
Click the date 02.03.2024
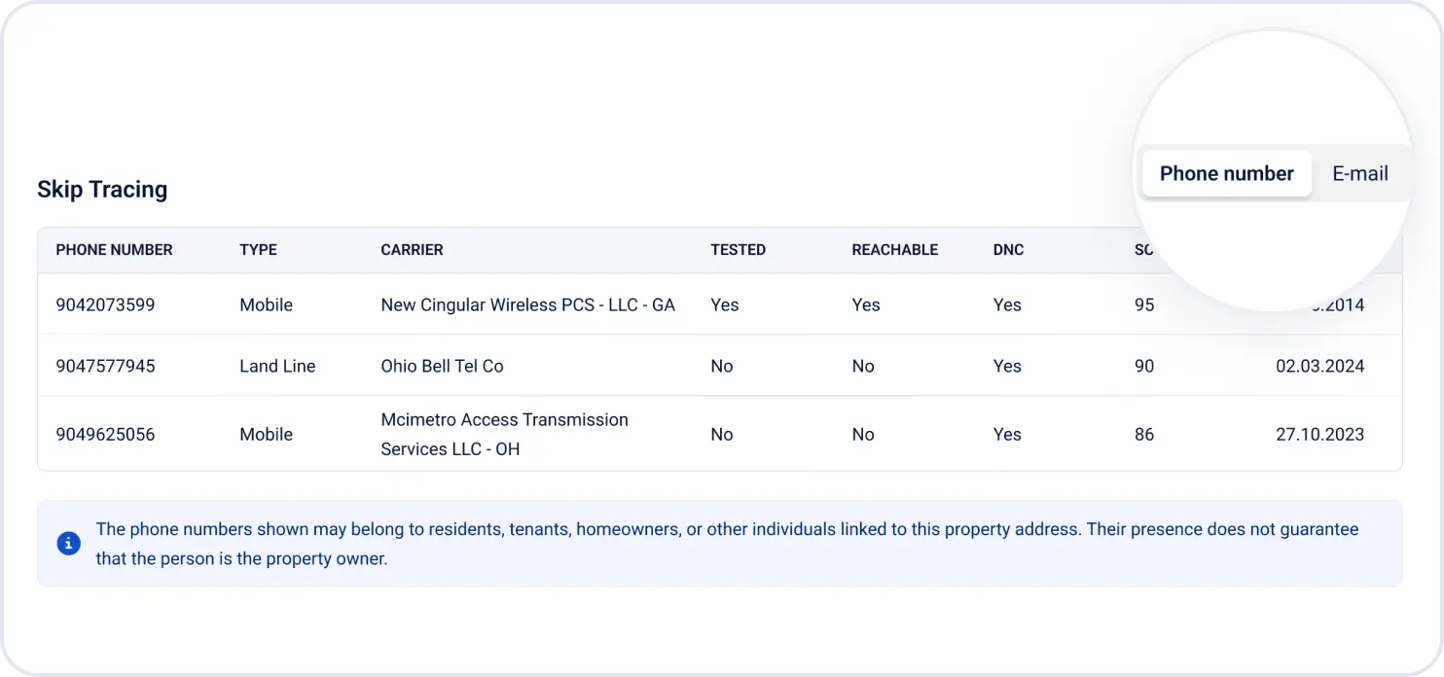(x=1319, y=367)
